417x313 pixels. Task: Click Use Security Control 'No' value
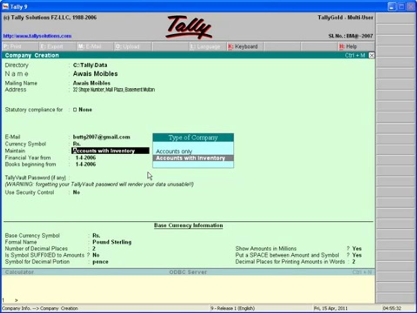pos(76,193)
